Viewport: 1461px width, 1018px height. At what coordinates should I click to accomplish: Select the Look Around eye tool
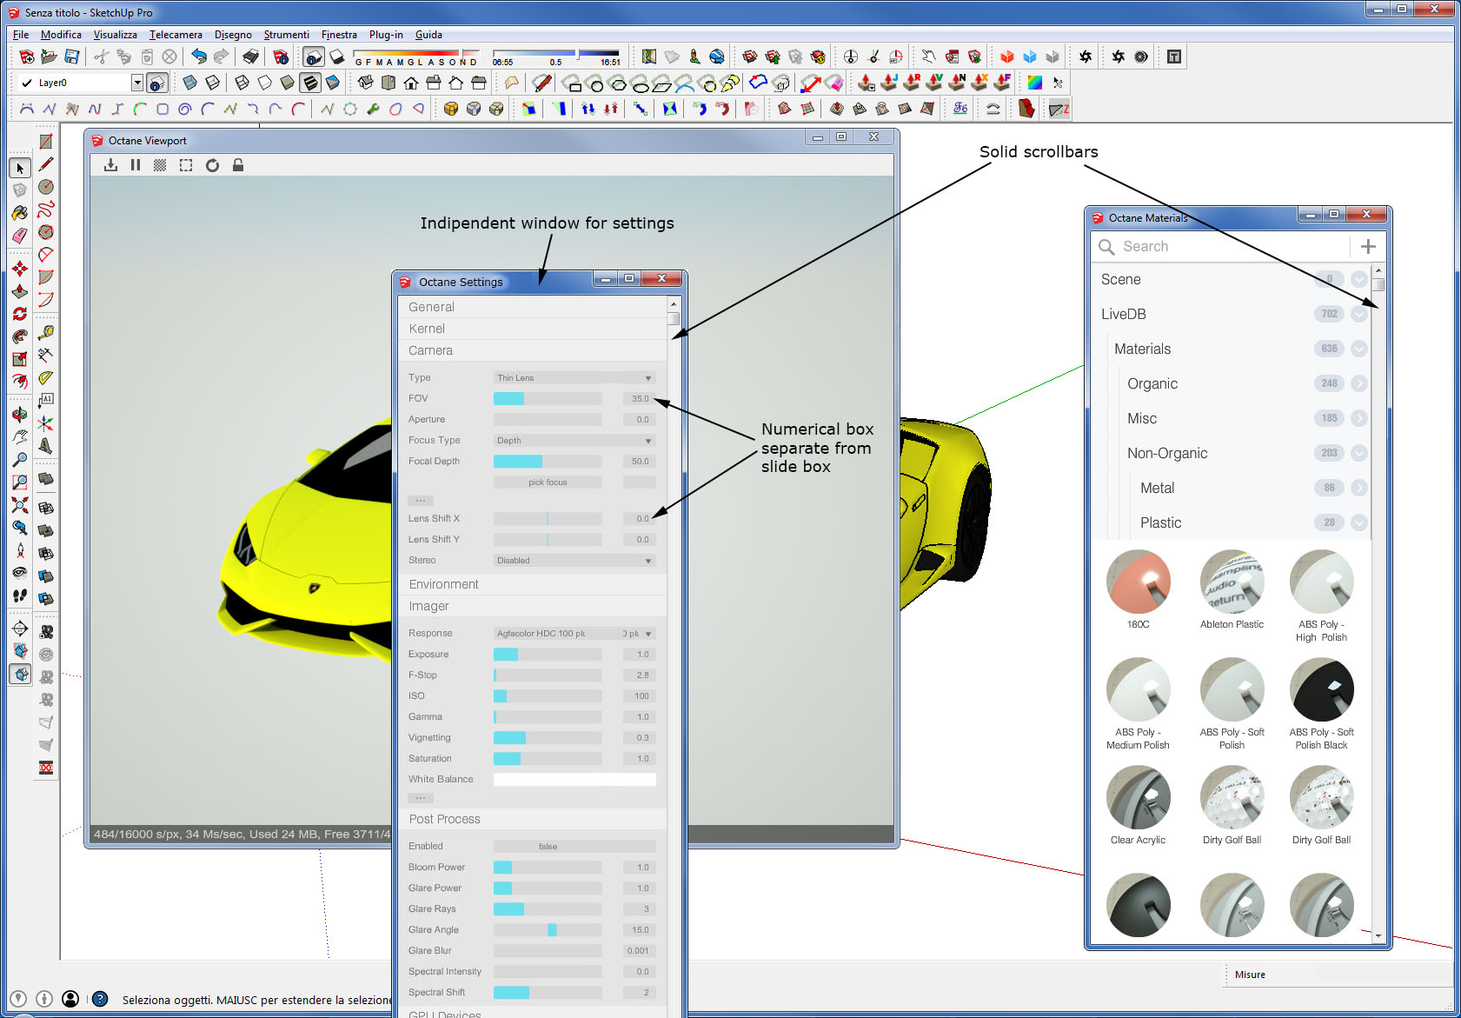point(20,573)
